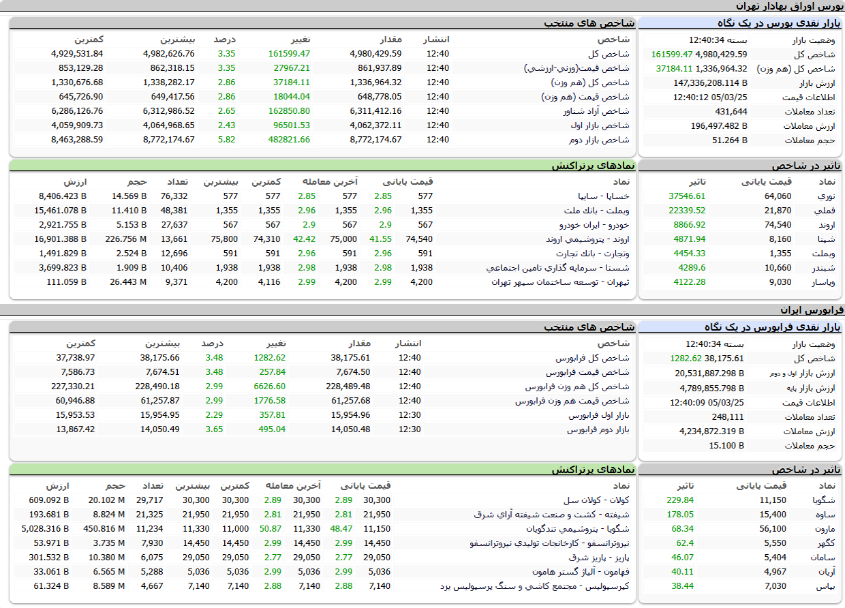
Task: Open شستا - سرمايه گذاري تامين اجتماعي
Action: (559, 268)
